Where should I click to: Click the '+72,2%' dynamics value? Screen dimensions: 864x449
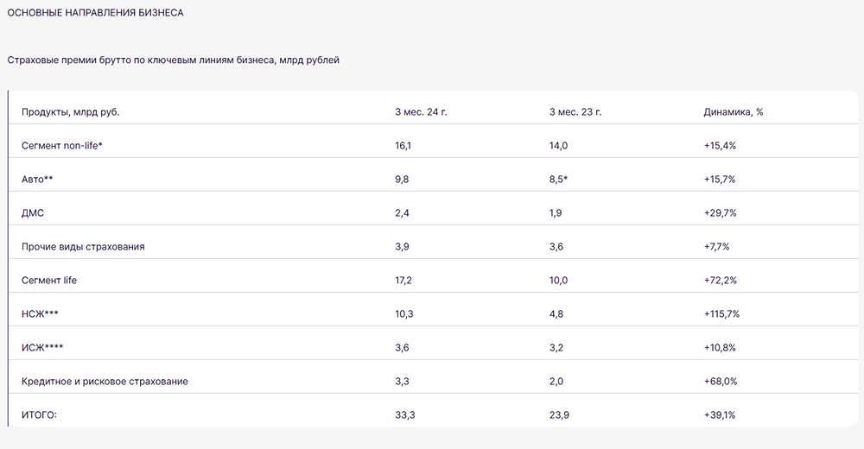[720, 281]
